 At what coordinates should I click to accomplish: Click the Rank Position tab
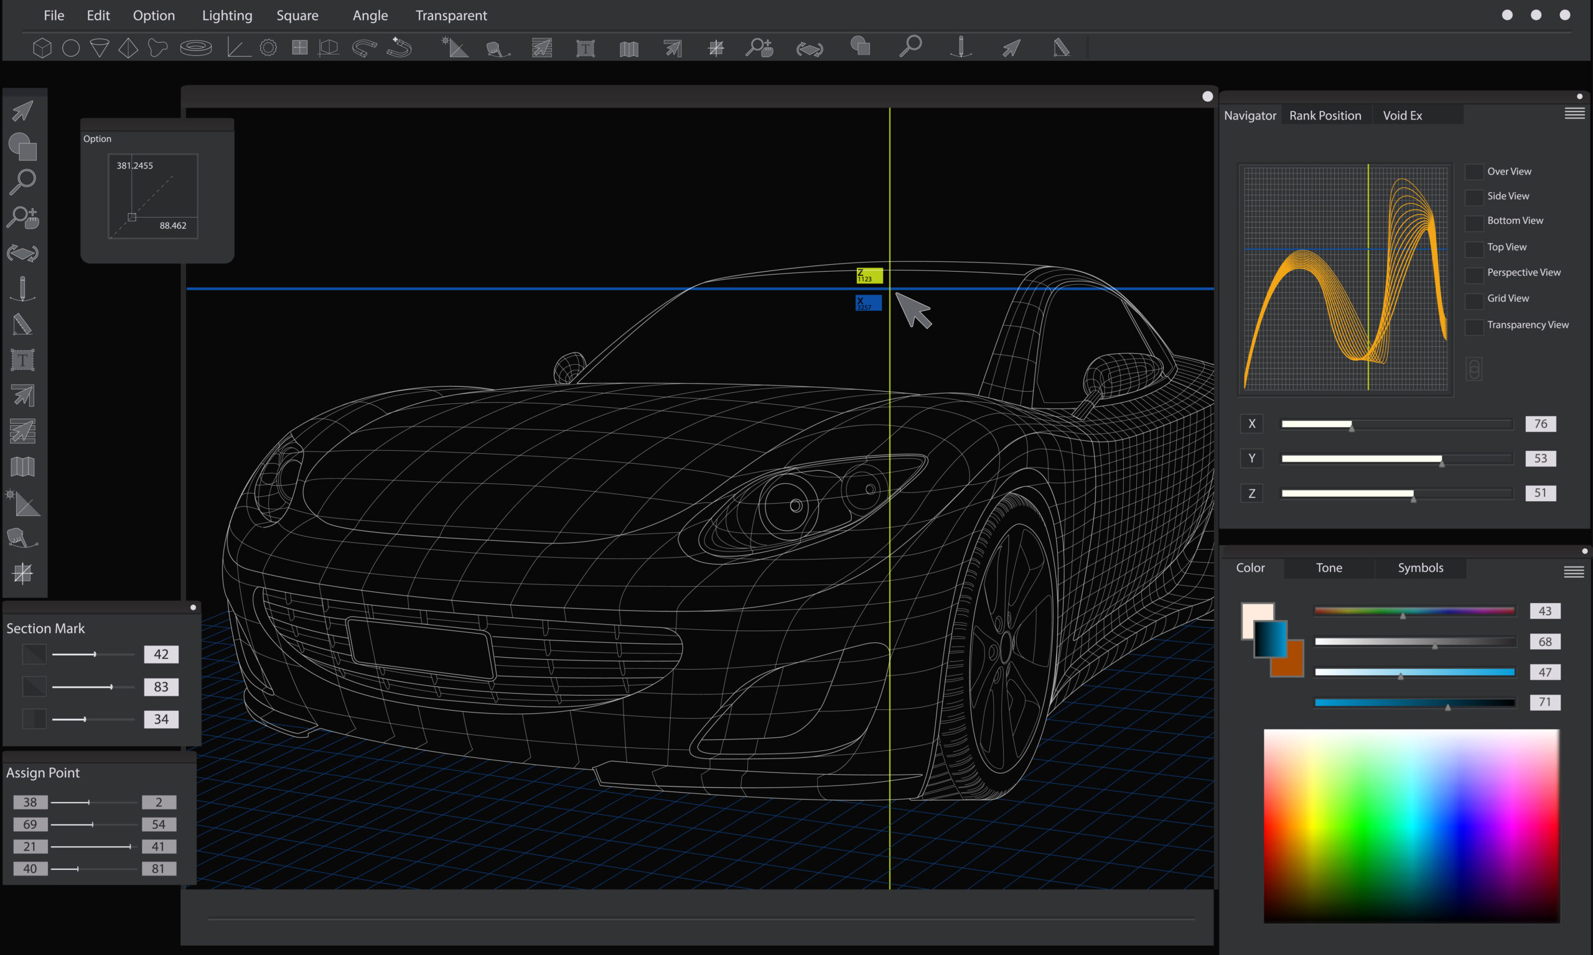pos(1324,115)
